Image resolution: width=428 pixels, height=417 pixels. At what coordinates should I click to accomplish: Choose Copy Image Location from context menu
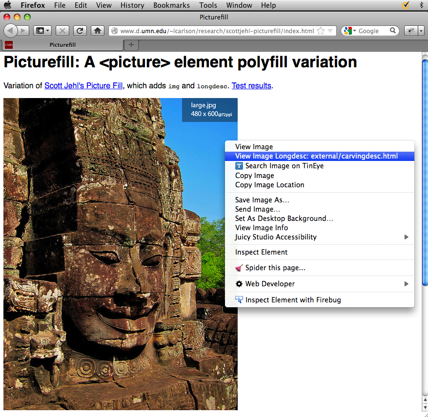tap(269, 185)
